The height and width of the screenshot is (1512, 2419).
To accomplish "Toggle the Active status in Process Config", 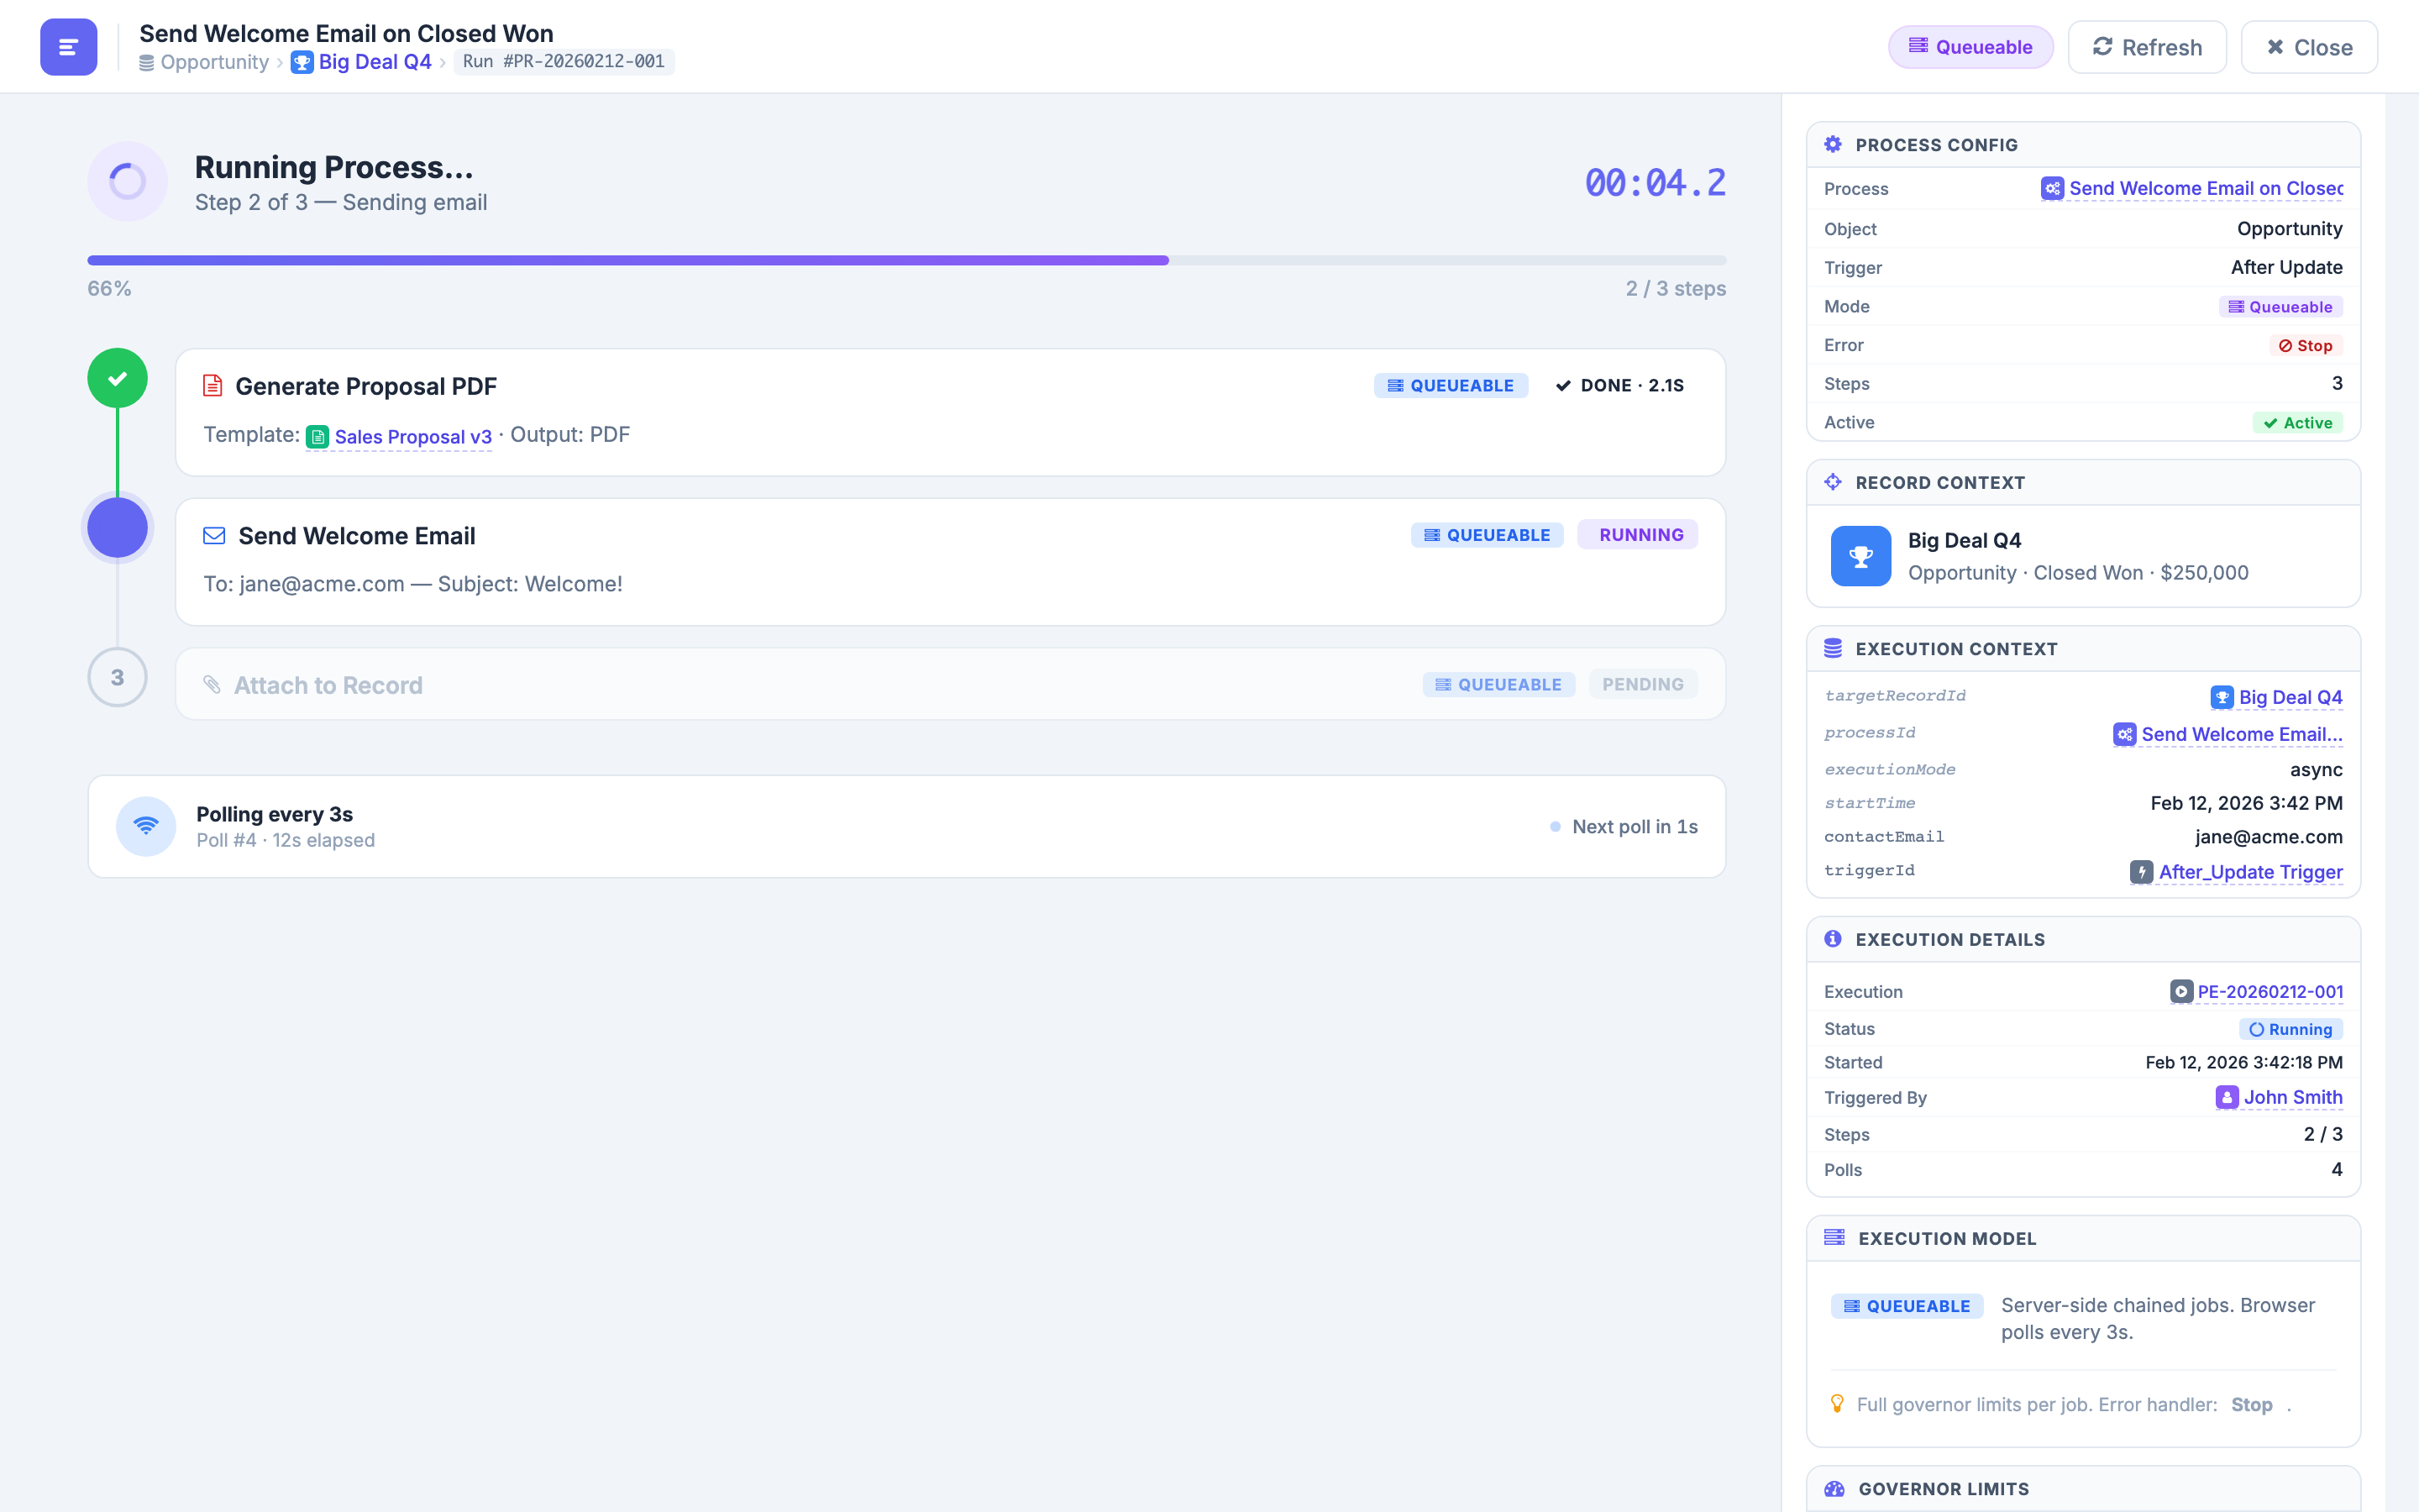I will (2297, 422).
